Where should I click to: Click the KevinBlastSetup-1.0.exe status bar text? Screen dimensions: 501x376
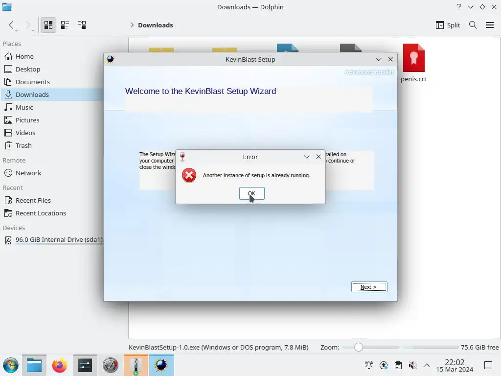pyautogui.click(x=219, y=347)
